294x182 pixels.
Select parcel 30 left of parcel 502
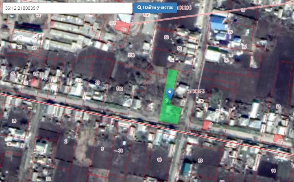click(x=98, y=82)
